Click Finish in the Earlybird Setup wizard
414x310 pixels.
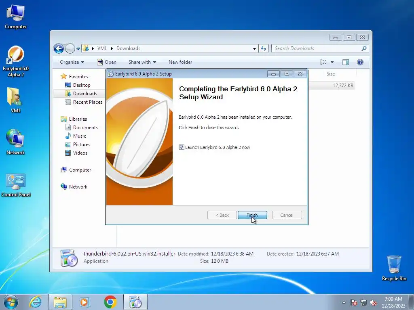point(252,215)
